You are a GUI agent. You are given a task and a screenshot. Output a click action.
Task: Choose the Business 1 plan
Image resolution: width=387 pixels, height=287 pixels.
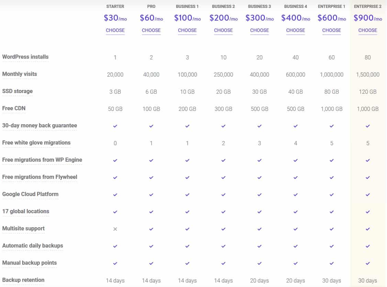[x=187, y=30]
